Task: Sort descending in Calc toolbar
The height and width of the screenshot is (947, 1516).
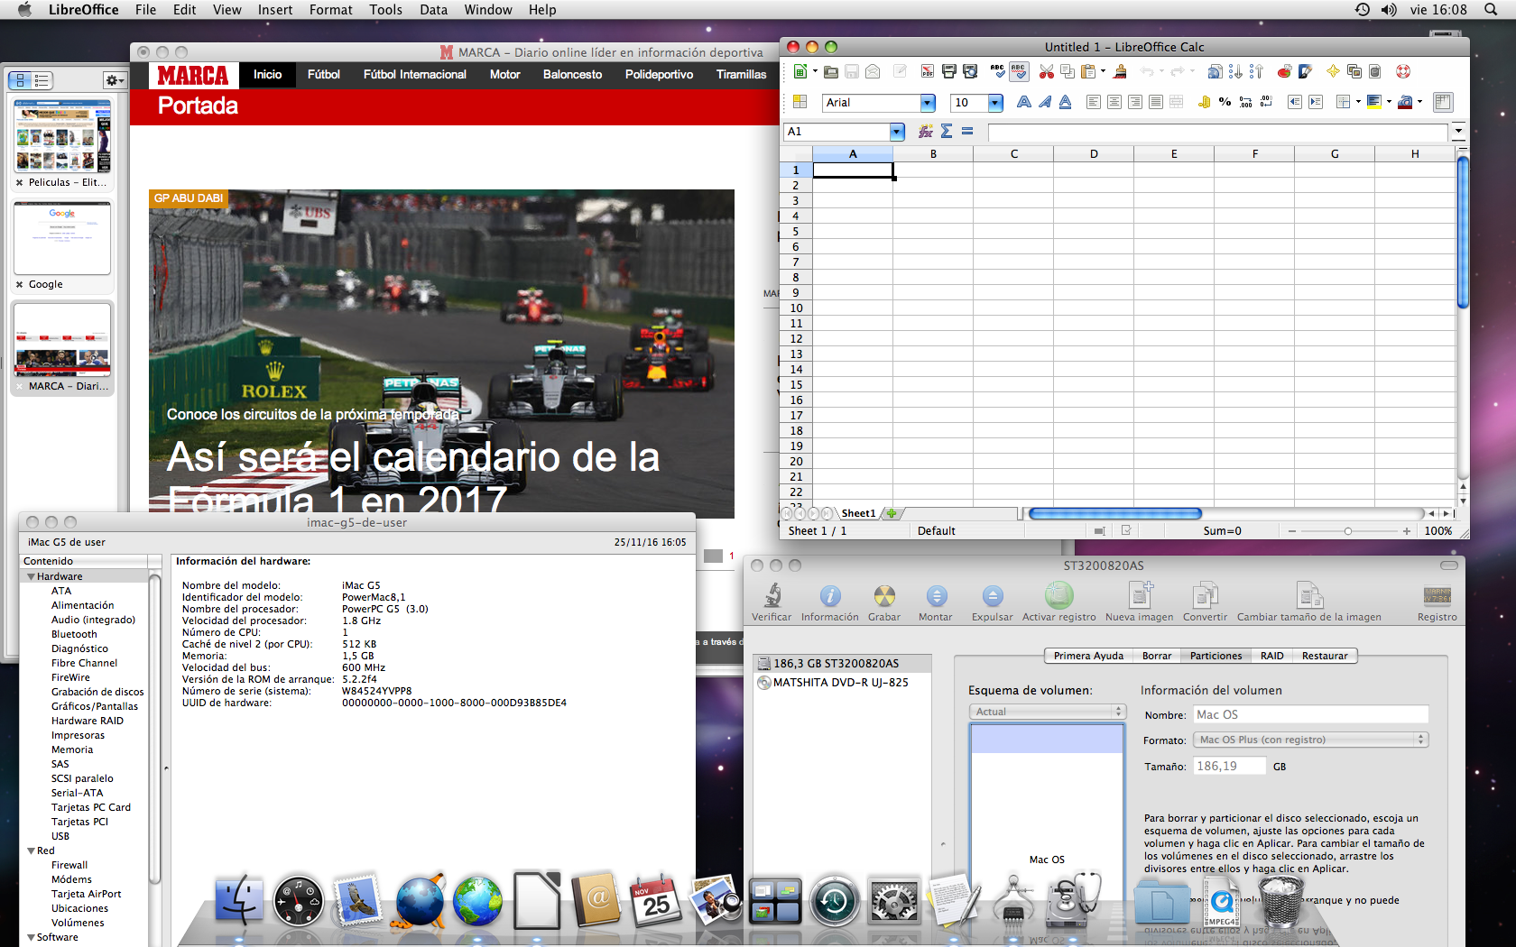Action: (1256, 71)
